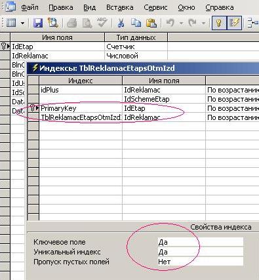Click the Undo arrow icon

170,23
